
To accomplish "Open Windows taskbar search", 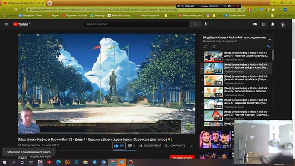I will pyautogui.click(x=13, y=162).
